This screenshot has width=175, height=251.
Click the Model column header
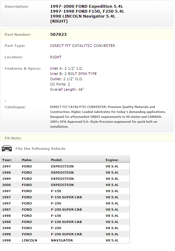(56, 160)
